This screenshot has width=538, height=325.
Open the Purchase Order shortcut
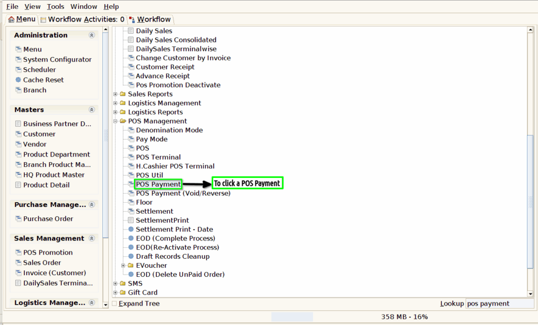tap(48, 218)
